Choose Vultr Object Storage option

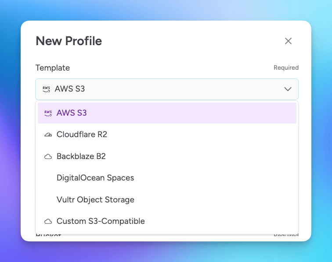click(167, 200)
